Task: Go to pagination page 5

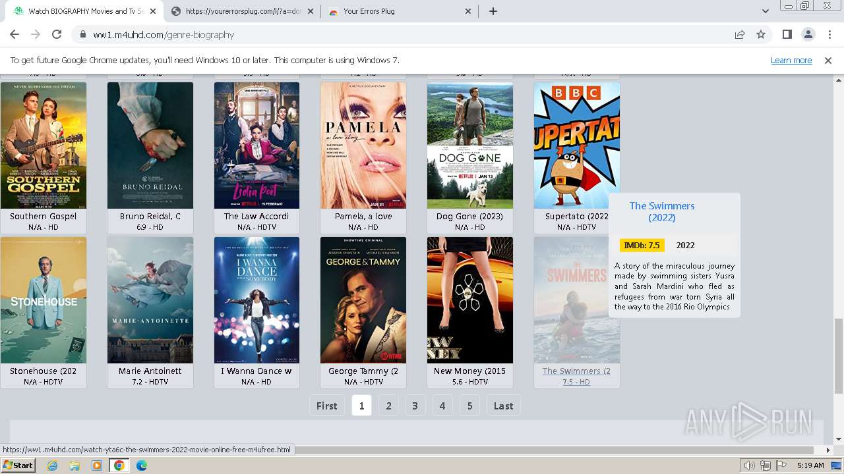Action: 469,406
